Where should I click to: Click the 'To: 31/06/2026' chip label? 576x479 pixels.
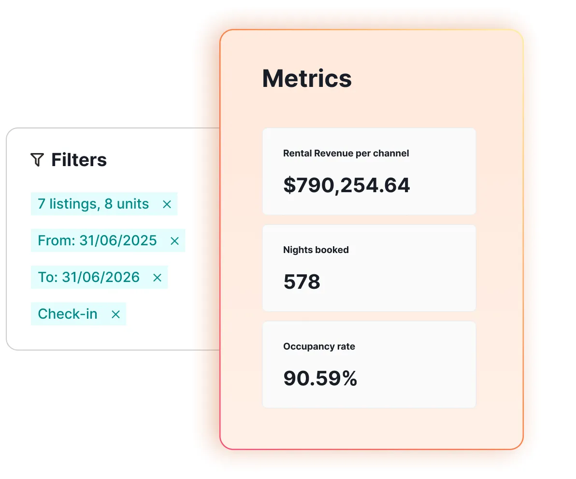click(x=88, y=277)
